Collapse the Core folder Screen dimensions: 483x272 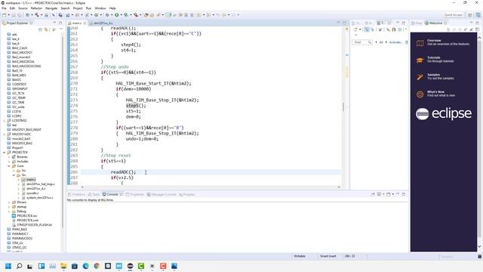pos(9,166)
